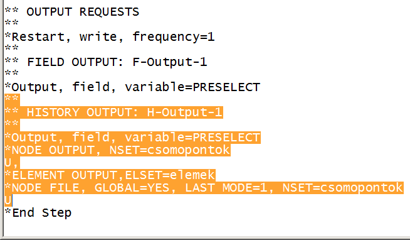Click the FIELD OUTPUT: F-Output-1 comment
This screenshot has height=240, width=410.
(106, 62)
